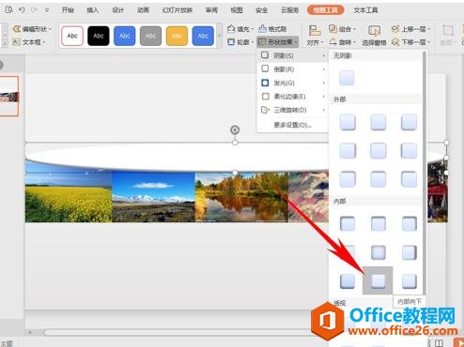Select the autumn lake reflection picture
464x347 pixels.
pos(241,197)
